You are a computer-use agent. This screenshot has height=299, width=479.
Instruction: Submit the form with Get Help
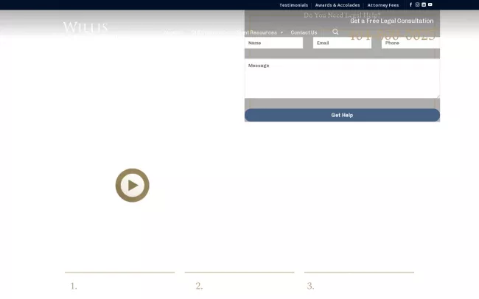342,115
